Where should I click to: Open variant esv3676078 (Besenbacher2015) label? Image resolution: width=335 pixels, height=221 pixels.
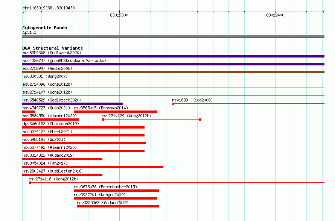[105, 187]
